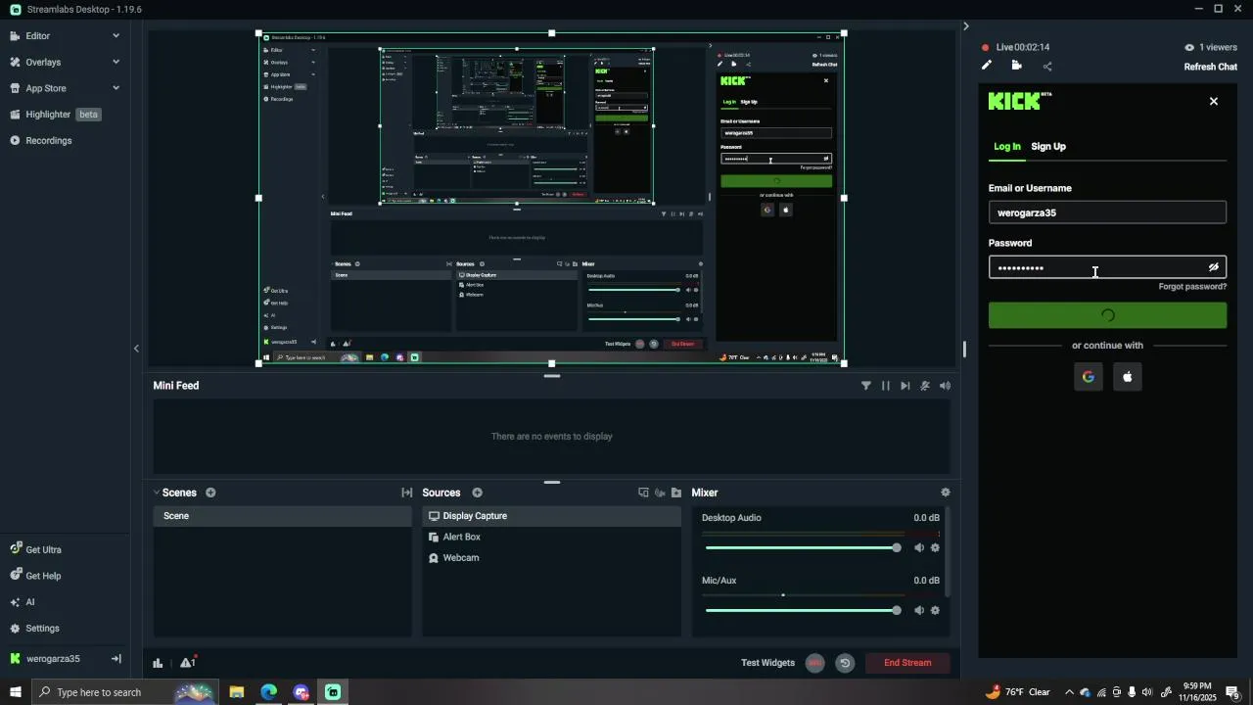Add a new source with plus icon

(478, 493)
